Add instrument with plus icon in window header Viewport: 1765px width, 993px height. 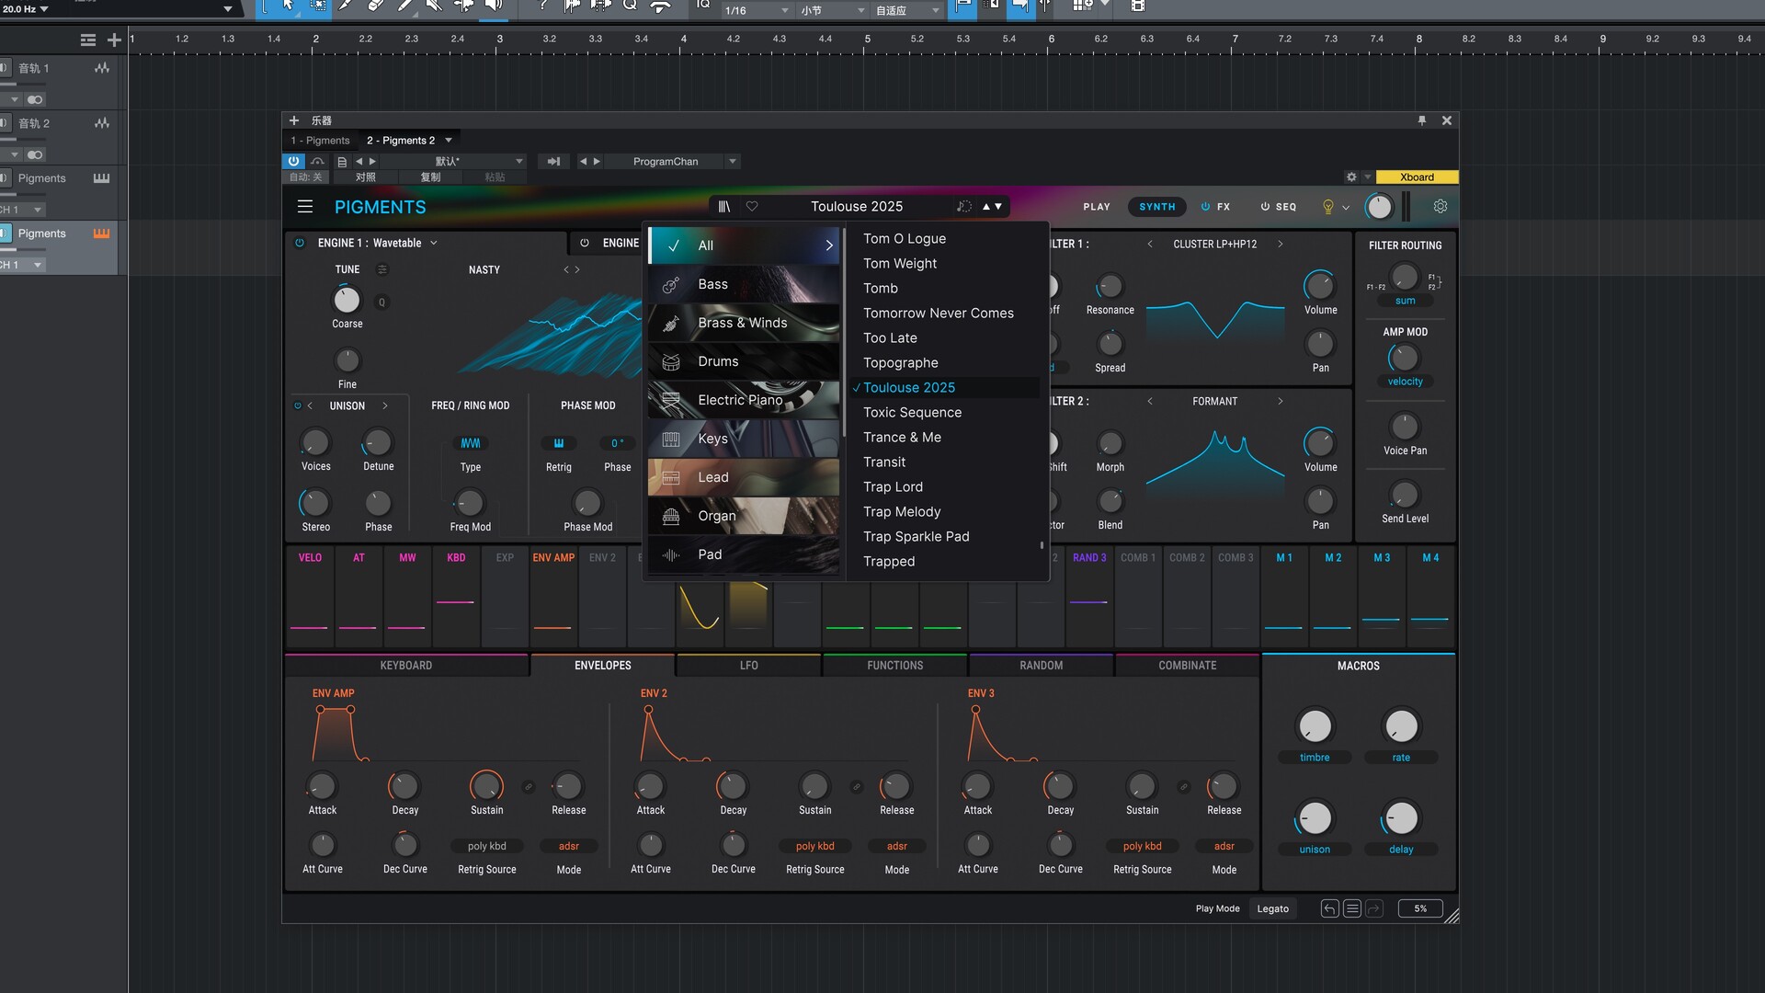pyautogui.click(x=294, y=120)
